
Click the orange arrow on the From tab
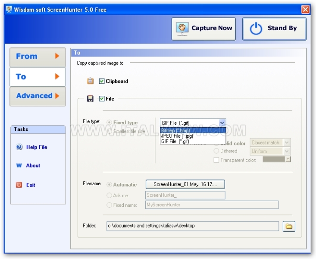[57, 56]
